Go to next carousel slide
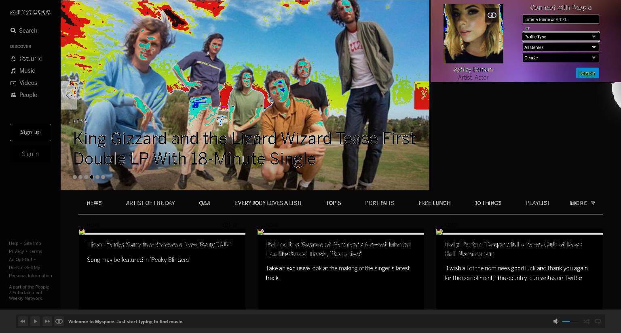Viewport: 621px width, 333px height. click(422, 95)
